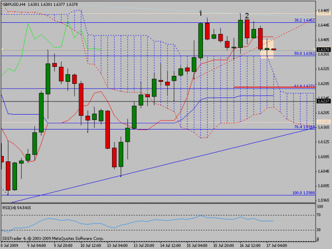Screen dimensions: 332x249
Task: Click the 8 Jul 2009 date label
Action: tap(10, 245)
